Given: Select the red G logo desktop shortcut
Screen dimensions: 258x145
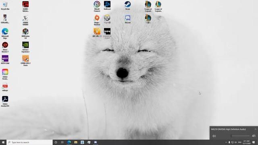Looking at the screenshot, I should [x=25, y=6].
